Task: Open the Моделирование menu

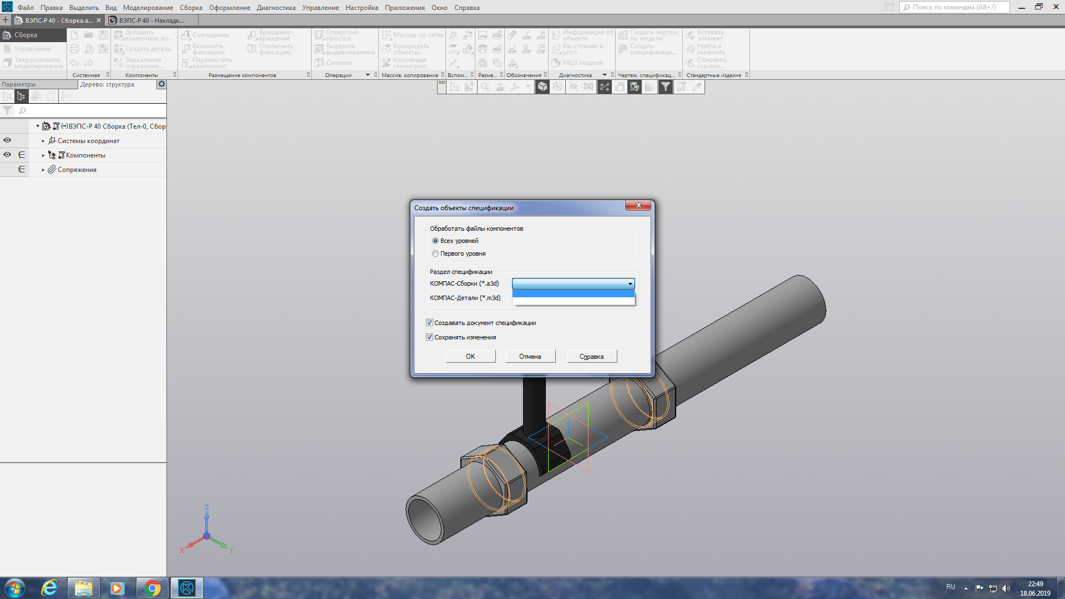Action: [x=148, y=8]
